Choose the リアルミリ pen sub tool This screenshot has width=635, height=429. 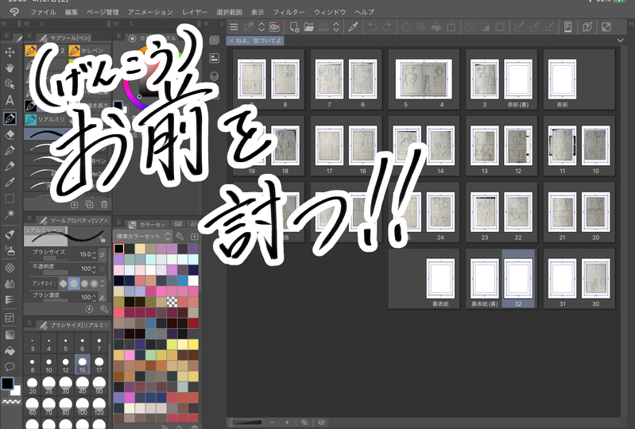(46, 119)
